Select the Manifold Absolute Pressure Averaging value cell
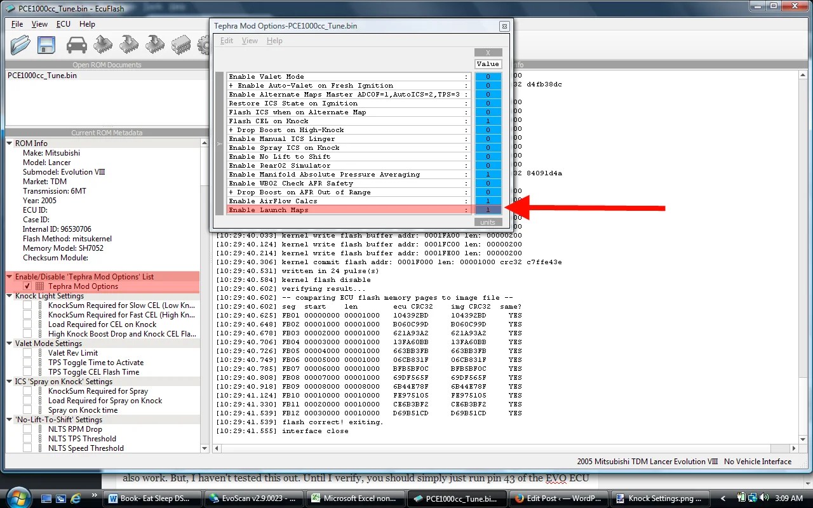 coord(488,175)
